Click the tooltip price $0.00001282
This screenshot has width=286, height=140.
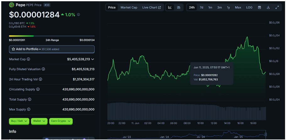(209, 75)
